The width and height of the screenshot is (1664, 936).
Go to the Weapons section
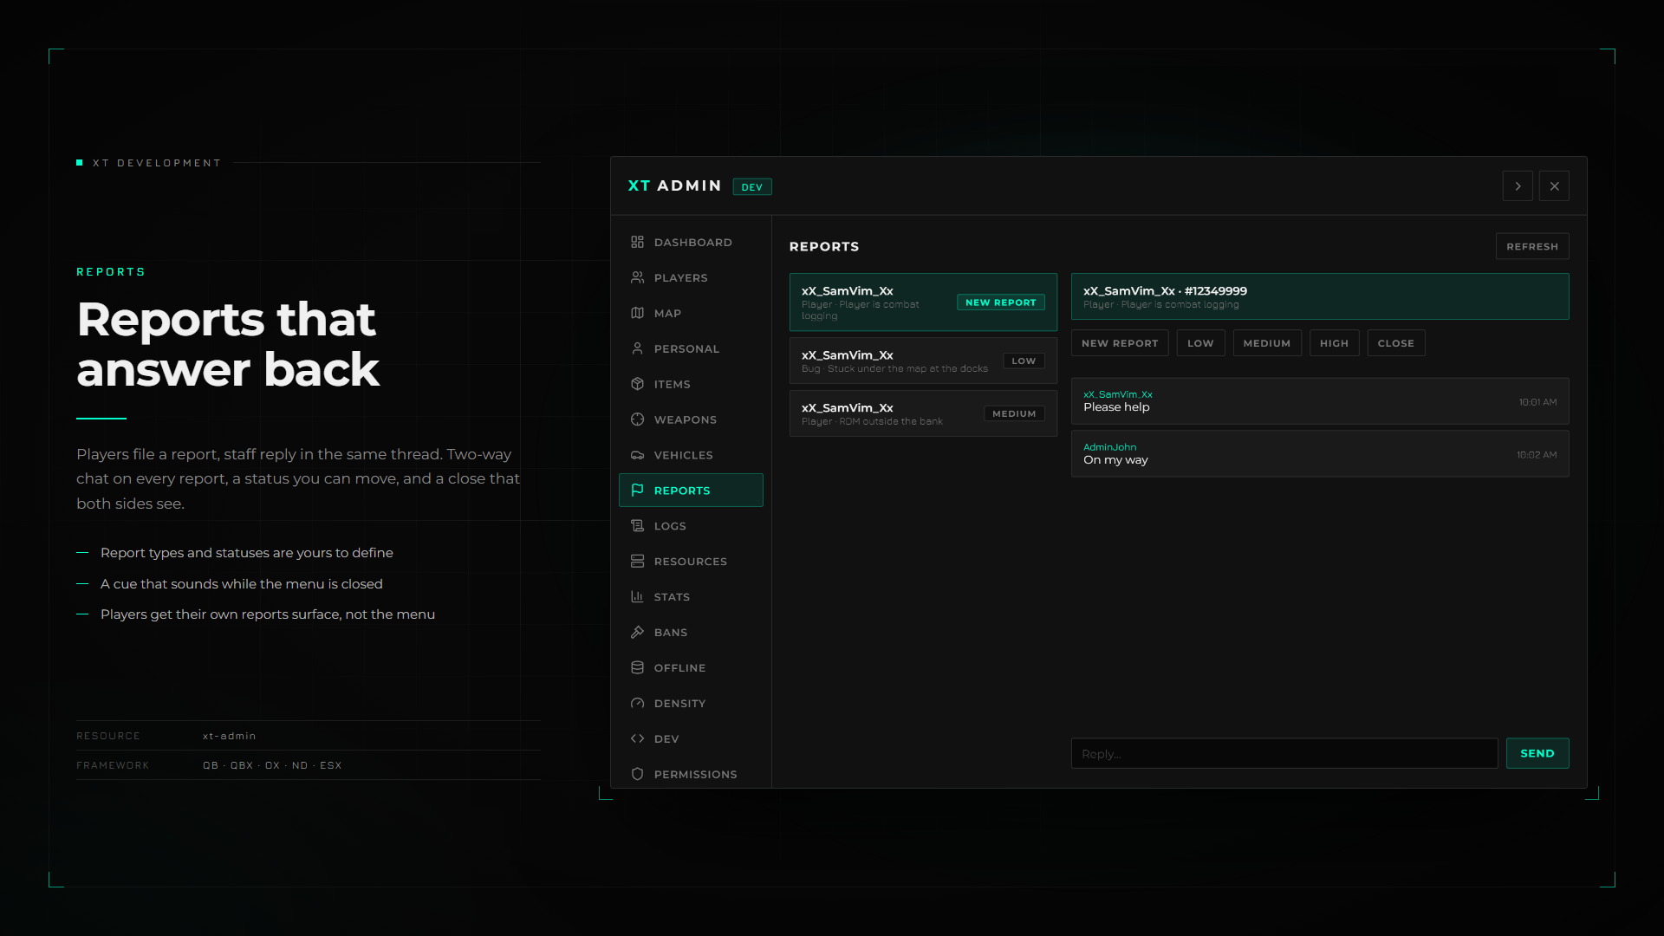[691, 420]
